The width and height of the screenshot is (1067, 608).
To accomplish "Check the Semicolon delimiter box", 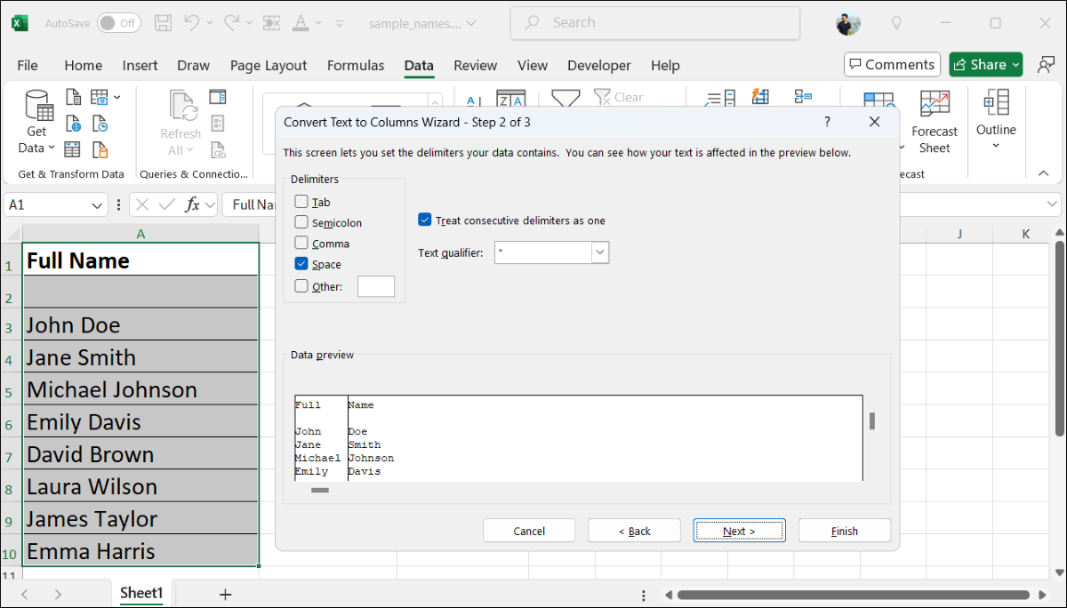I will tap(301, 222).
